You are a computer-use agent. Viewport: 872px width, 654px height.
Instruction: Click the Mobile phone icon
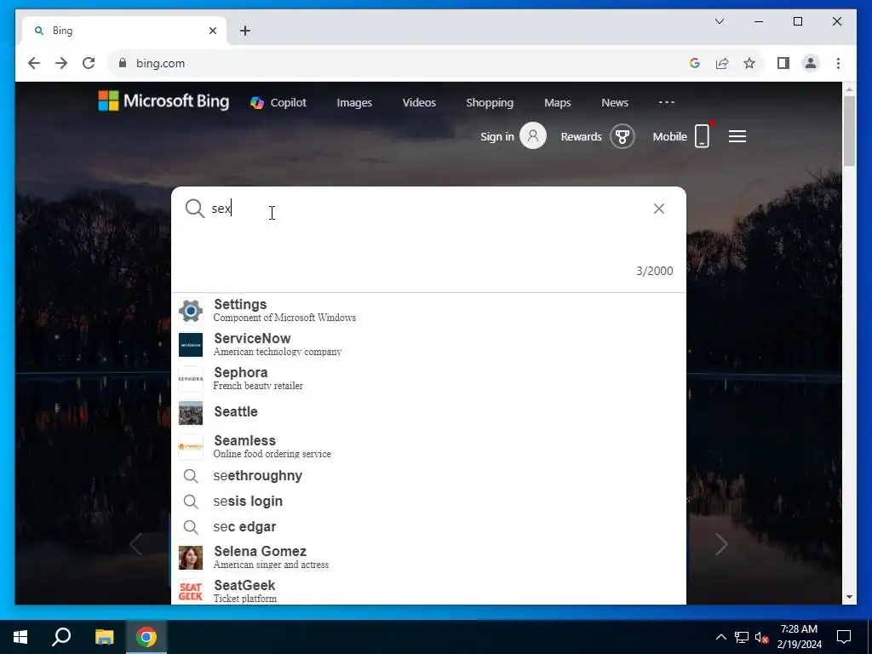702,135
